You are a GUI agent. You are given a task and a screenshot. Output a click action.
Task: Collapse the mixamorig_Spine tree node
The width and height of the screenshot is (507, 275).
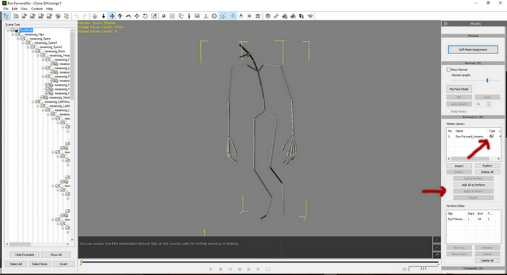pos(19,39)
